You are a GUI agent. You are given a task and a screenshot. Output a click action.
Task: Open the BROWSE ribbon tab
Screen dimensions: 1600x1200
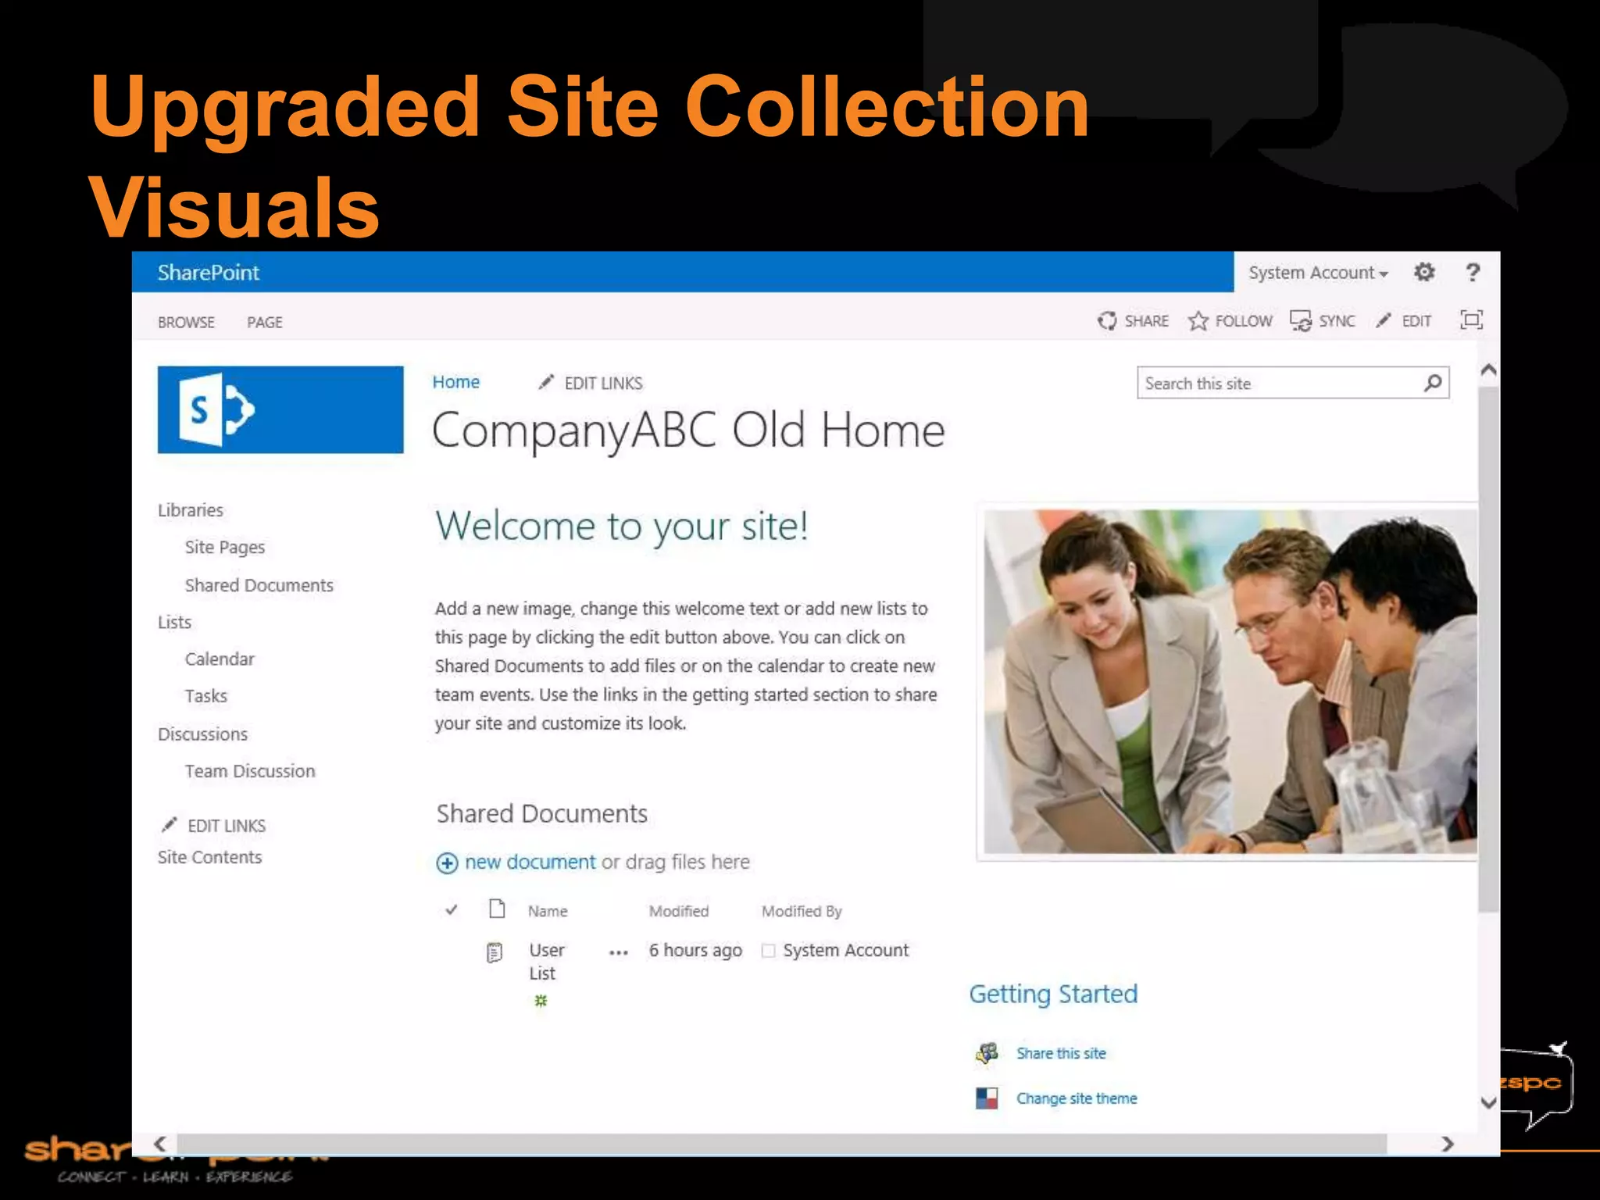click(186, 322)
